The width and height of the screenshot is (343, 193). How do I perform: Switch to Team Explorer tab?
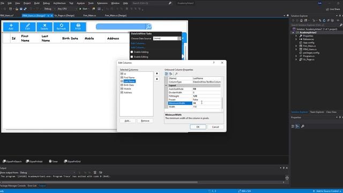(317, 112)
